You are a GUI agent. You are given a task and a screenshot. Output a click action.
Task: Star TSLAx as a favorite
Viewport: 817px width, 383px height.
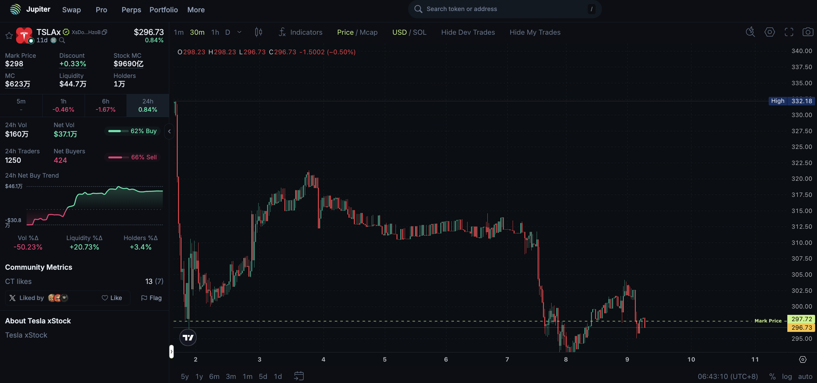[9, 36]
